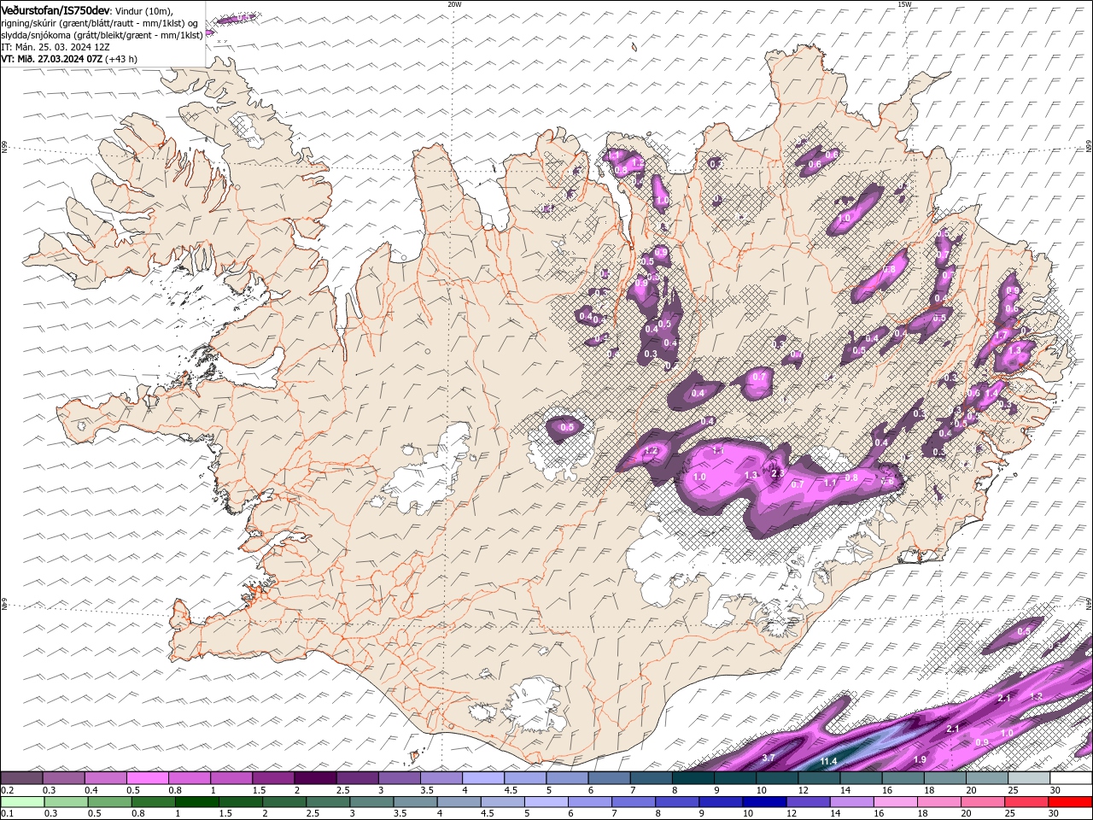Click the 25 label in lower legend row

click(1008, 814)
